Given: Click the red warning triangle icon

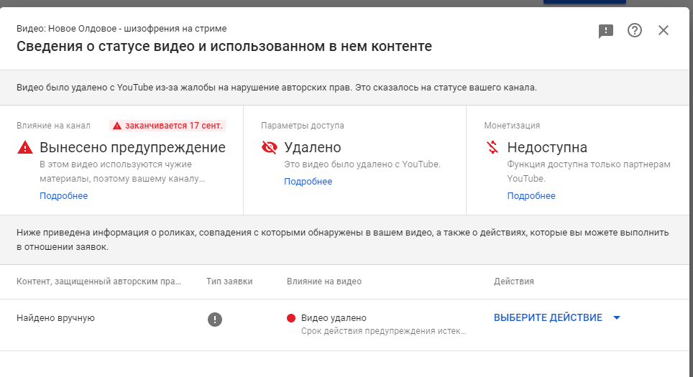Looking at the screenshot, I should [25, 148].
